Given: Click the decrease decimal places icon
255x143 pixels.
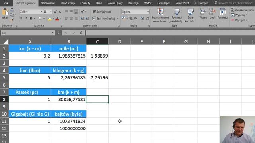Looking at the screenshot, I should click(x=147, y=19).
